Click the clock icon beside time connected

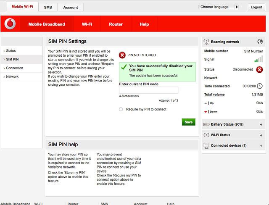[x=260, y=86]
